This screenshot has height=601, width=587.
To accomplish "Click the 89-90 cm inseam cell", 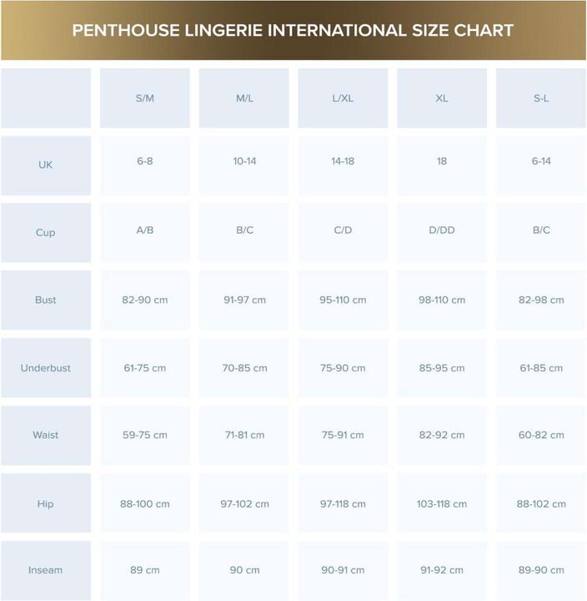I will (541, 571).
